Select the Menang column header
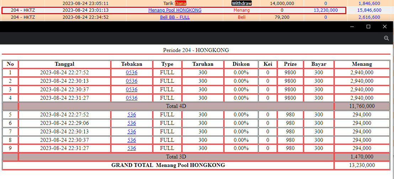 click(x=362, y=64)
